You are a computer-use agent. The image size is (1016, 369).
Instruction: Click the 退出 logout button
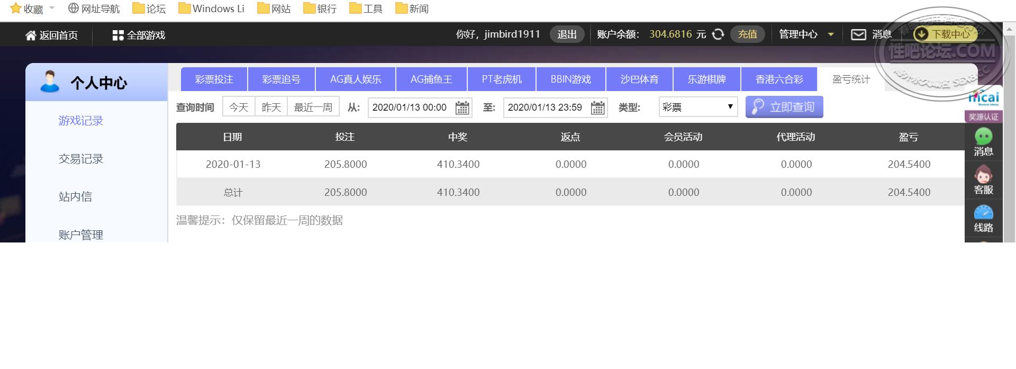[567, 34]
